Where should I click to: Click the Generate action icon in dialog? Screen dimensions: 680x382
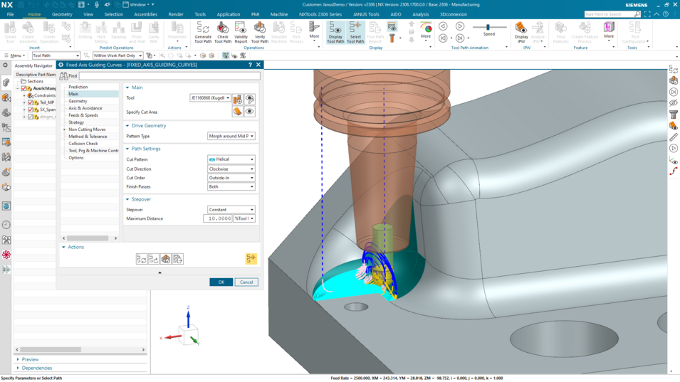click(142, 259)
